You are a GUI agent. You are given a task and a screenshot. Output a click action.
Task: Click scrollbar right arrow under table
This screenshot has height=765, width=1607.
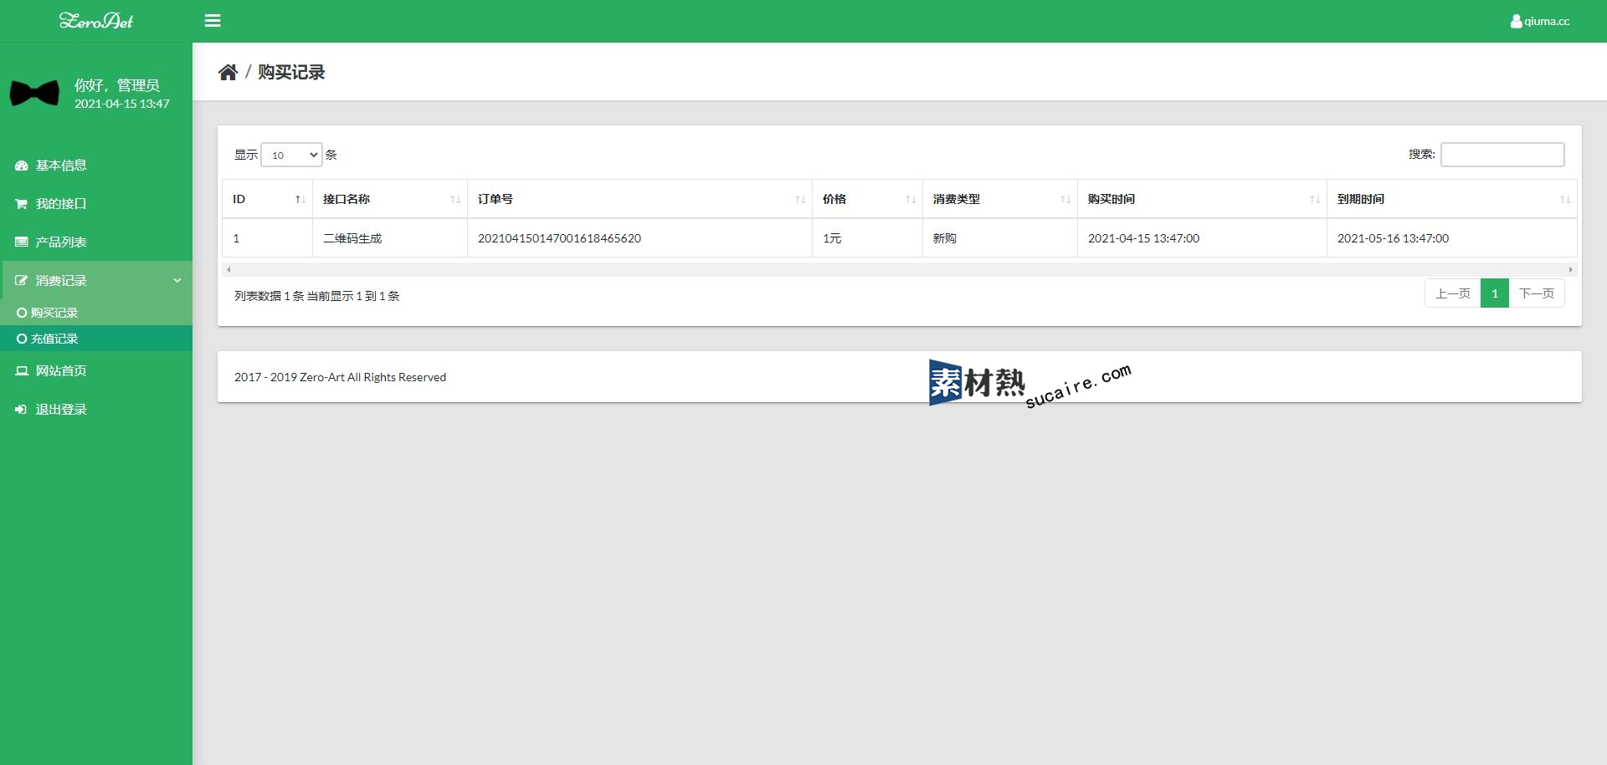click(x=1571, y=269)
